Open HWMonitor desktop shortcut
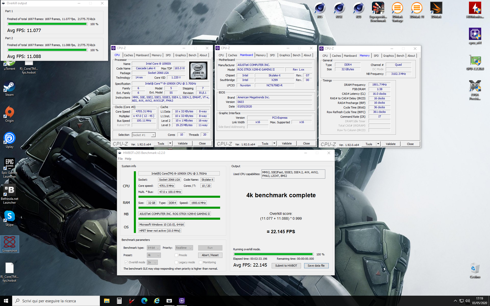 [475, 10]
